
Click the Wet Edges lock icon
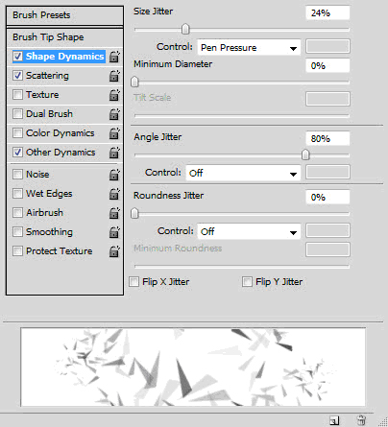click(114, 194)
